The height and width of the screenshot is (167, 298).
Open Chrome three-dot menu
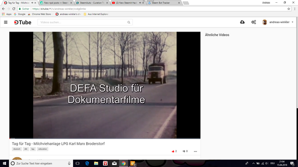(295, 9)
